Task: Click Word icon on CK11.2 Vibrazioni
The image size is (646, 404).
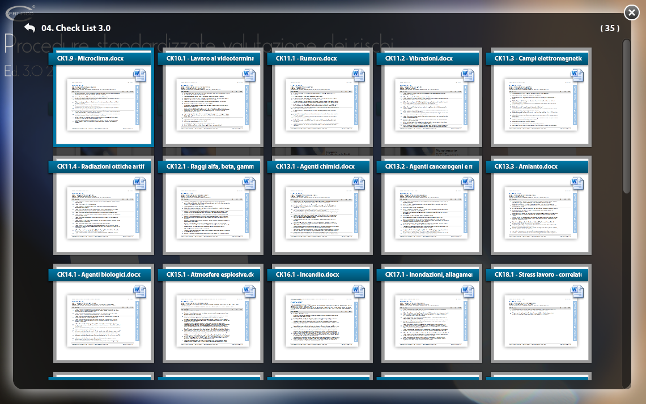Action: tap(468, 75)
